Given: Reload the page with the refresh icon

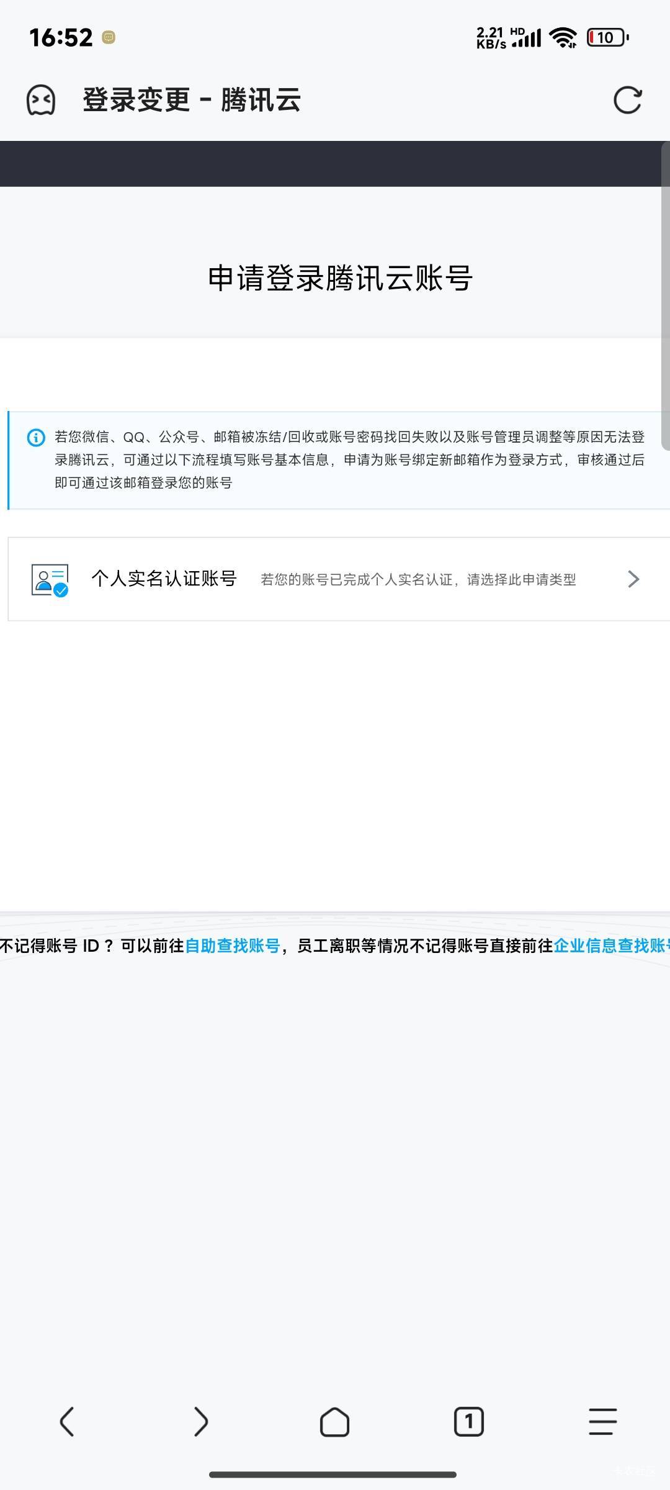Looking at the screenshot, I should (x=627, y=100).
